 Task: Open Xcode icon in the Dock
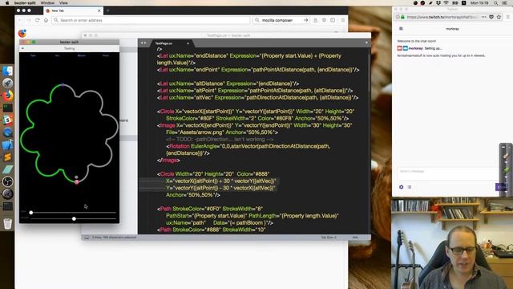(7, 144)
